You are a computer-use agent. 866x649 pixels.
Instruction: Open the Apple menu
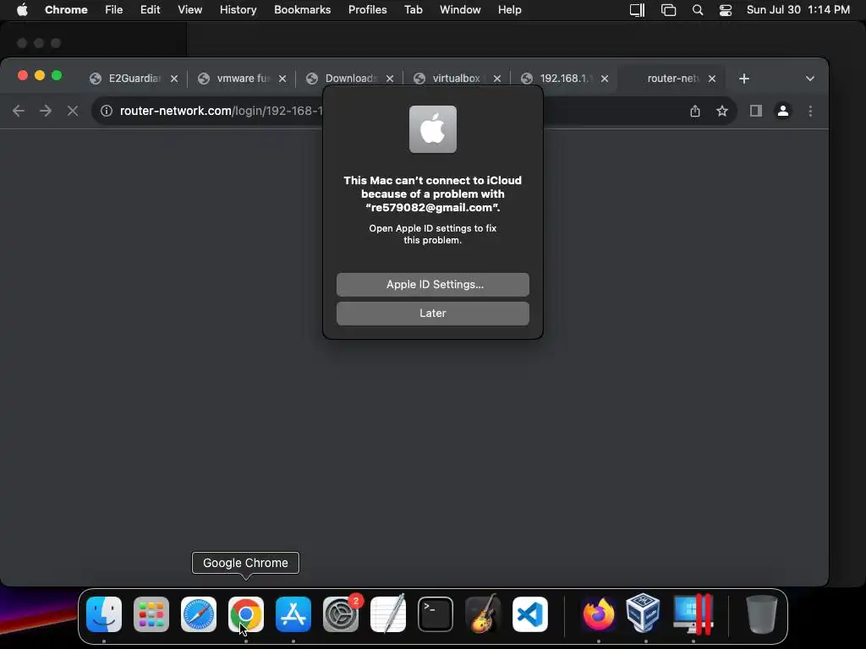point(22,10)
